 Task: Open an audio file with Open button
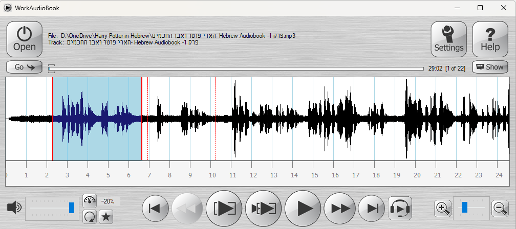click(25, 39)
